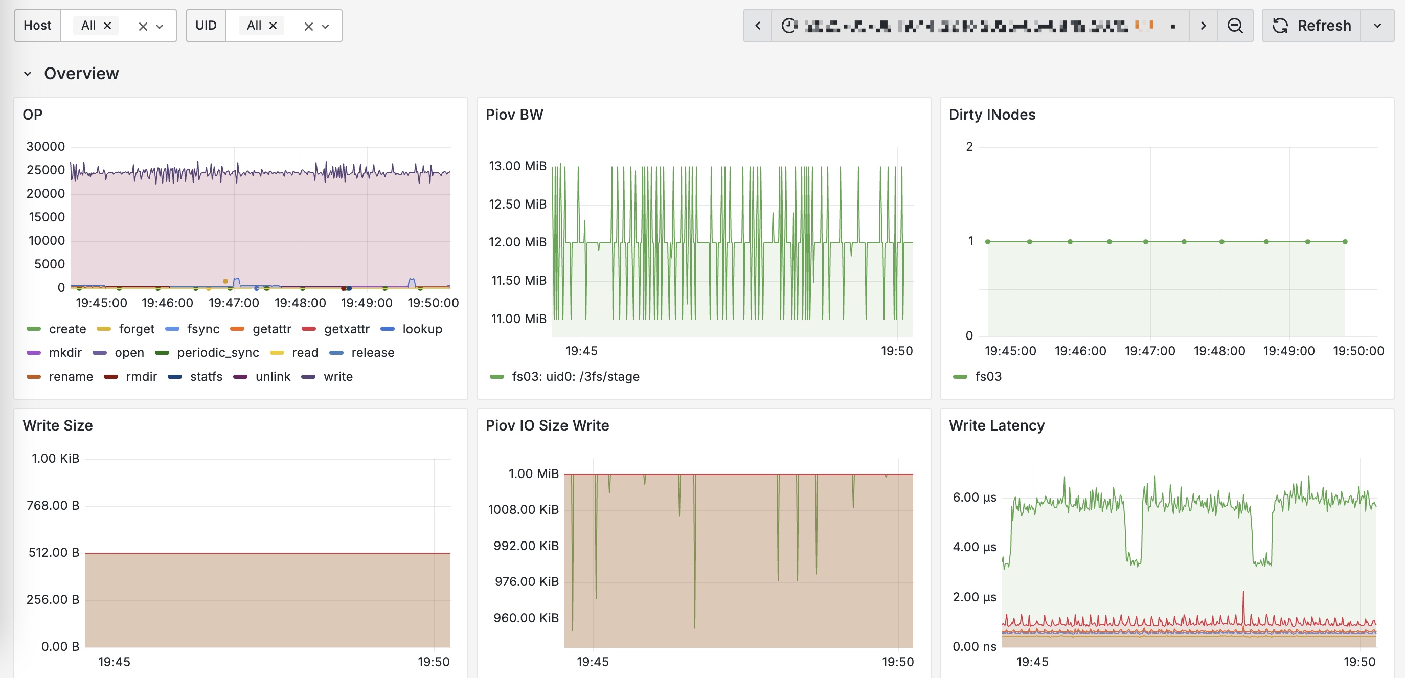Remove the All tag from Host filter

(107, 26)
